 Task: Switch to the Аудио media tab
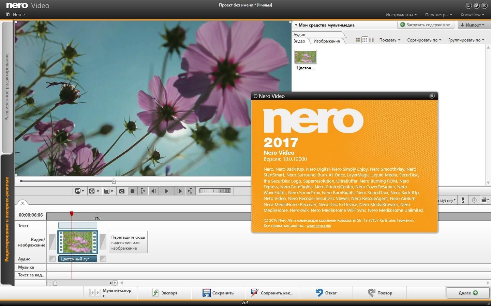click(299, 35)
